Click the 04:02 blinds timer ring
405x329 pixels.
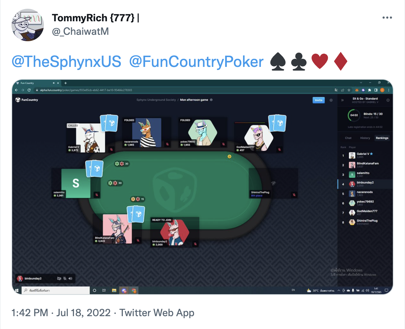[354, 115]
